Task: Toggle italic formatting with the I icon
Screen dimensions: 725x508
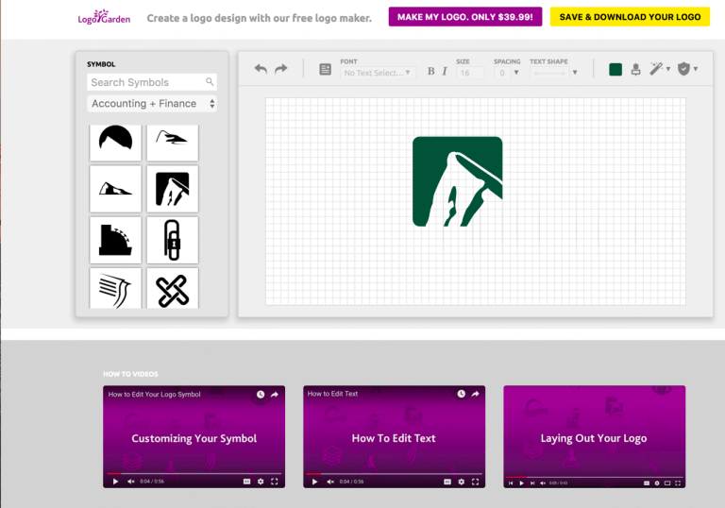Action: pyautogui.click(x=445, y=71)
